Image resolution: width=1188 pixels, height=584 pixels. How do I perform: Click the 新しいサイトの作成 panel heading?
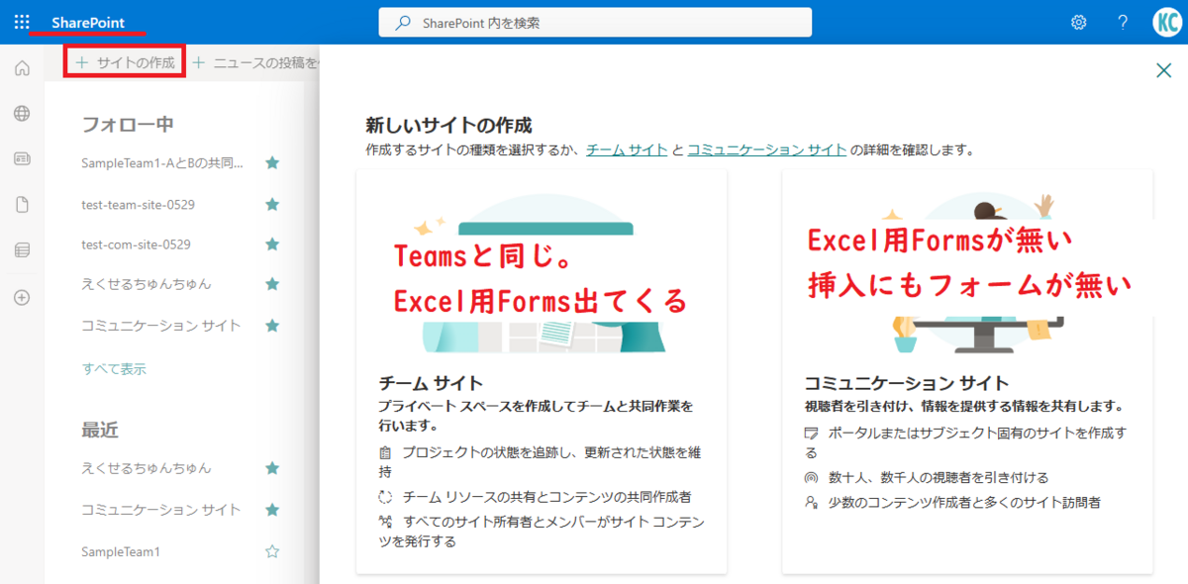point(448,126)
